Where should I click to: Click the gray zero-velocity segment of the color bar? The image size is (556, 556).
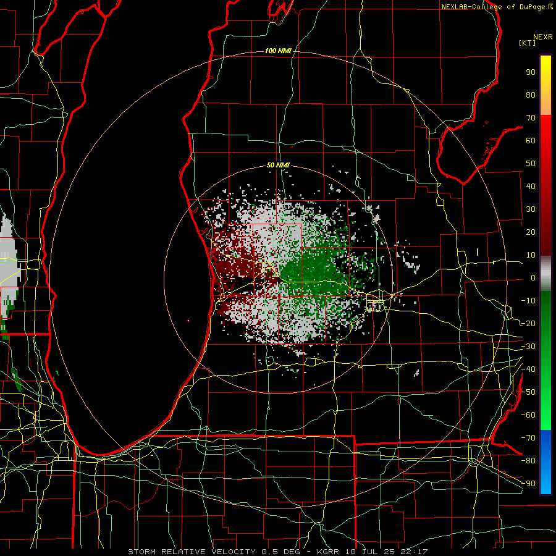tap(545, 274)
